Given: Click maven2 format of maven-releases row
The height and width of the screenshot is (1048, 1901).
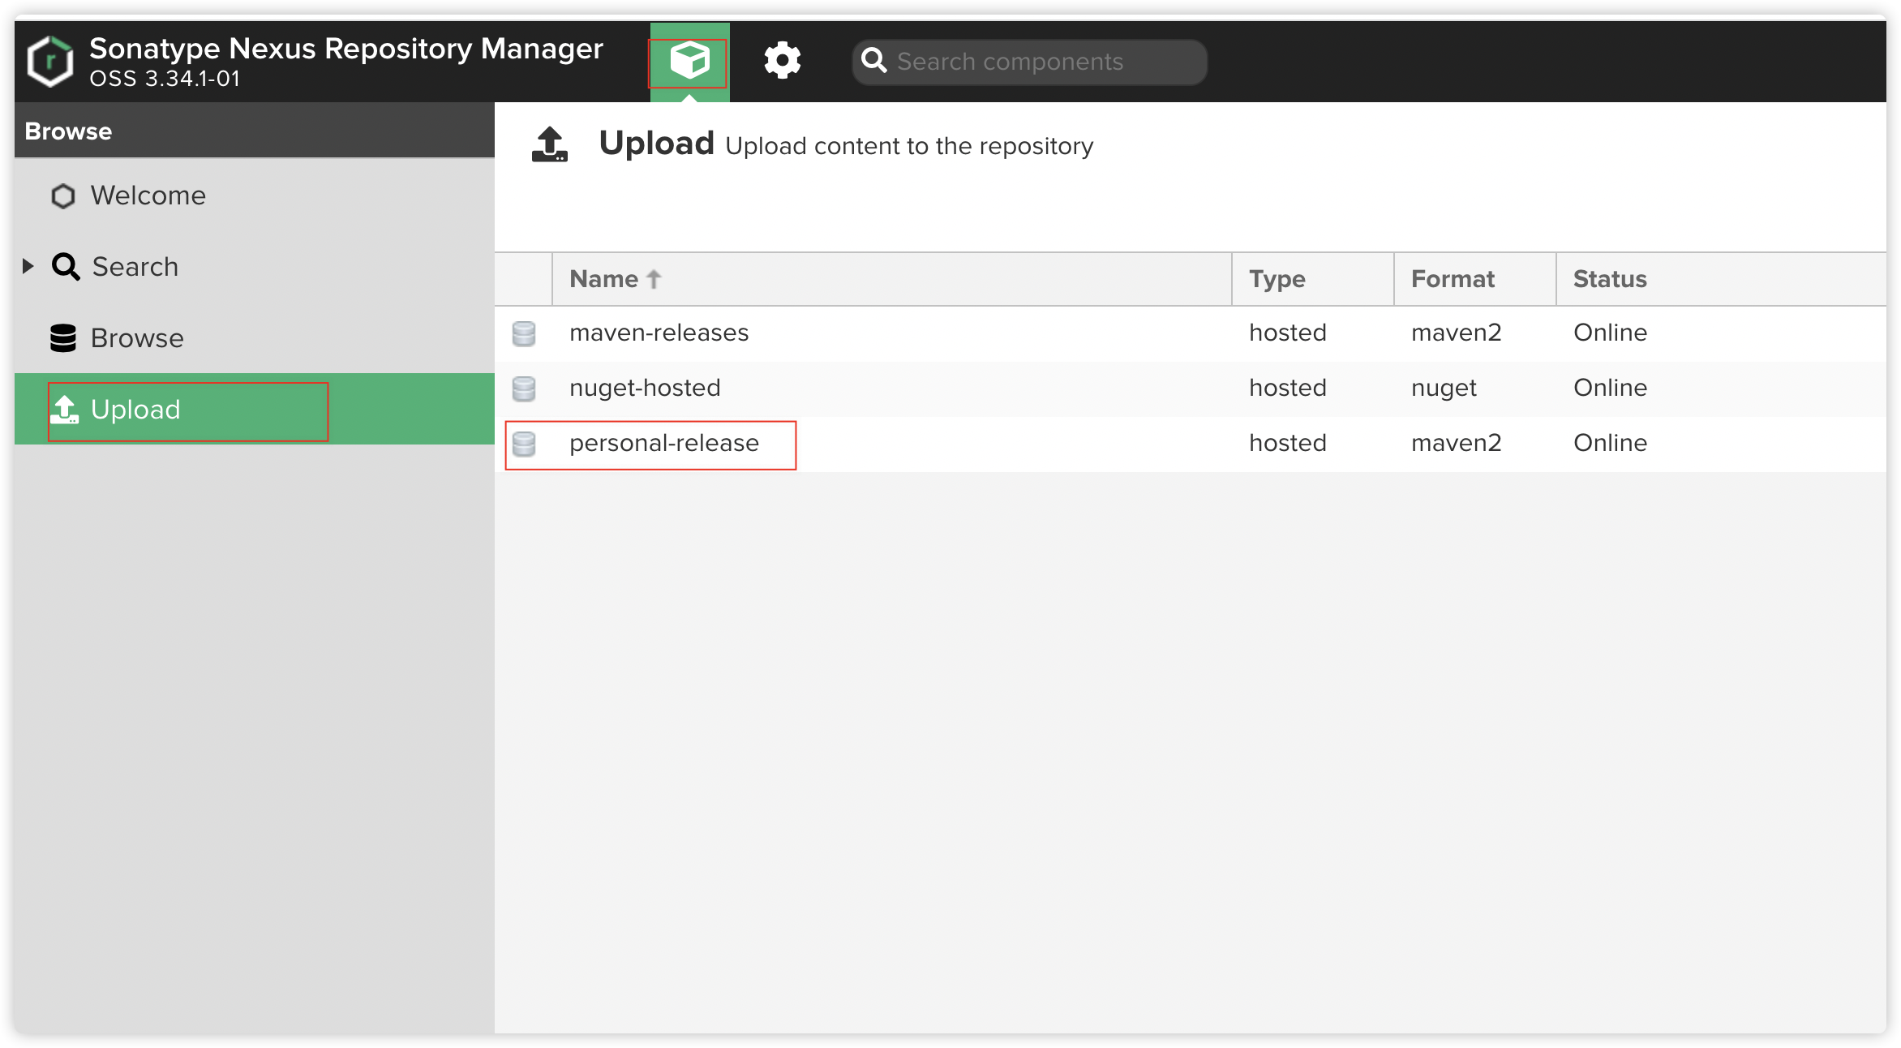Looking at the screenshot, I should click(1456, 333).
